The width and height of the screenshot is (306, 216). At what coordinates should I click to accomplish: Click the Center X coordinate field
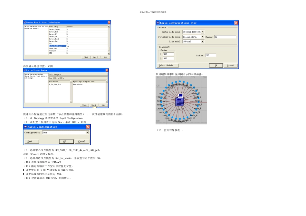[x=168, y=54]
